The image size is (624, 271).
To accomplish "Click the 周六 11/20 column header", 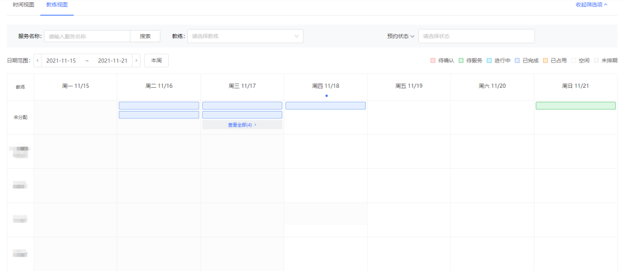I will [x=492, y=86].
